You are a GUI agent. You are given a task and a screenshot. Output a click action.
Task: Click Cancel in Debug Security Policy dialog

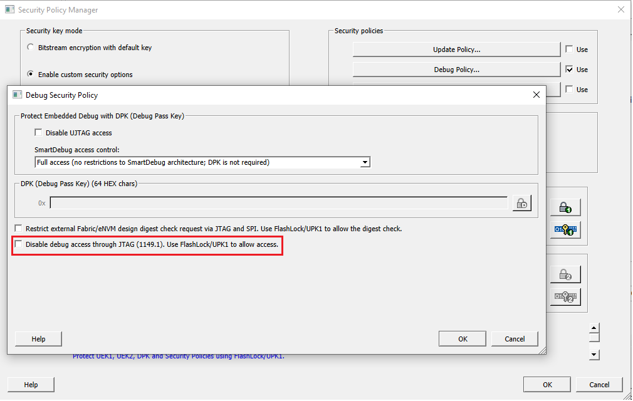(515, 339)
